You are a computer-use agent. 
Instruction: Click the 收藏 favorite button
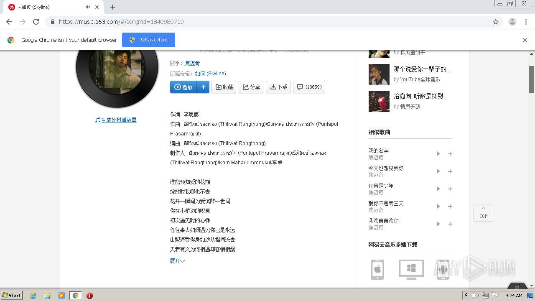click(224, 87)
